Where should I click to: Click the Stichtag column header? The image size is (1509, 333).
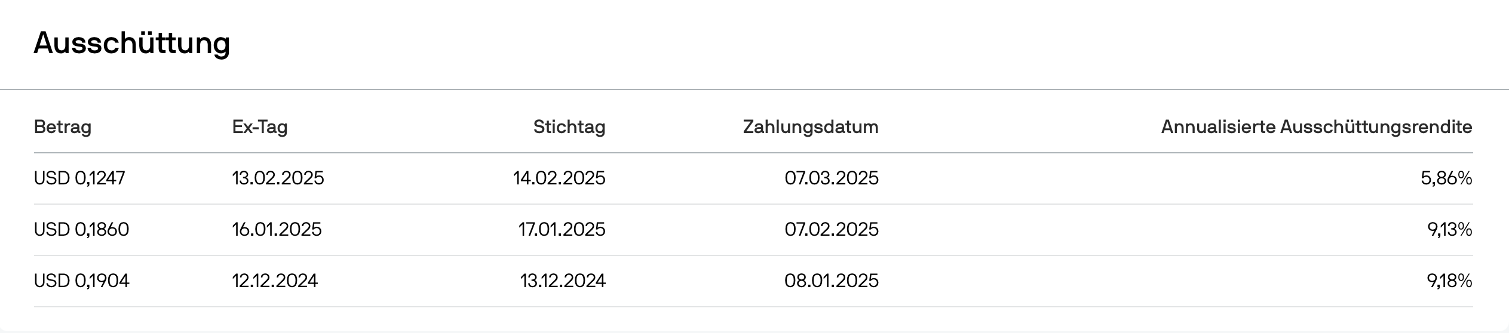coord(569,127)
